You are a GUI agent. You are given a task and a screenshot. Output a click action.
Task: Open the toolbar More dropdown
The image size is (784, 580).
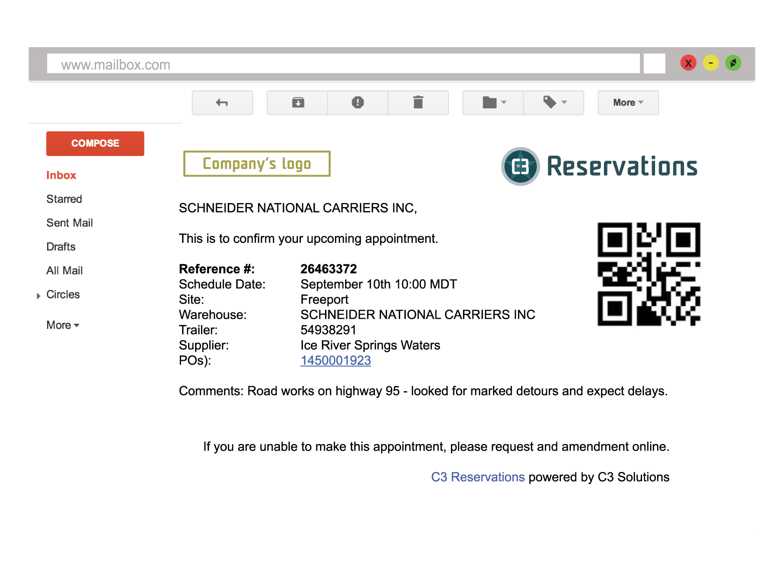point(628,103)
